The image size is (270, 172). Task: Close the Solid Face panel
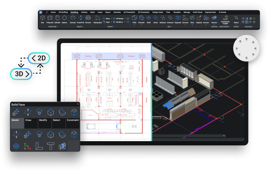click(78, 104)
